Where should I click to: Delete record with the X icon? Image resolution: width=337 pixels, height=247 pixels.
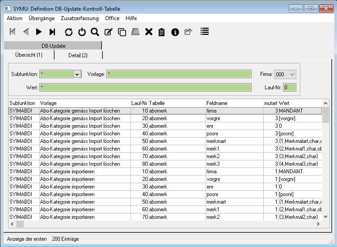click(x=148, y=32)
